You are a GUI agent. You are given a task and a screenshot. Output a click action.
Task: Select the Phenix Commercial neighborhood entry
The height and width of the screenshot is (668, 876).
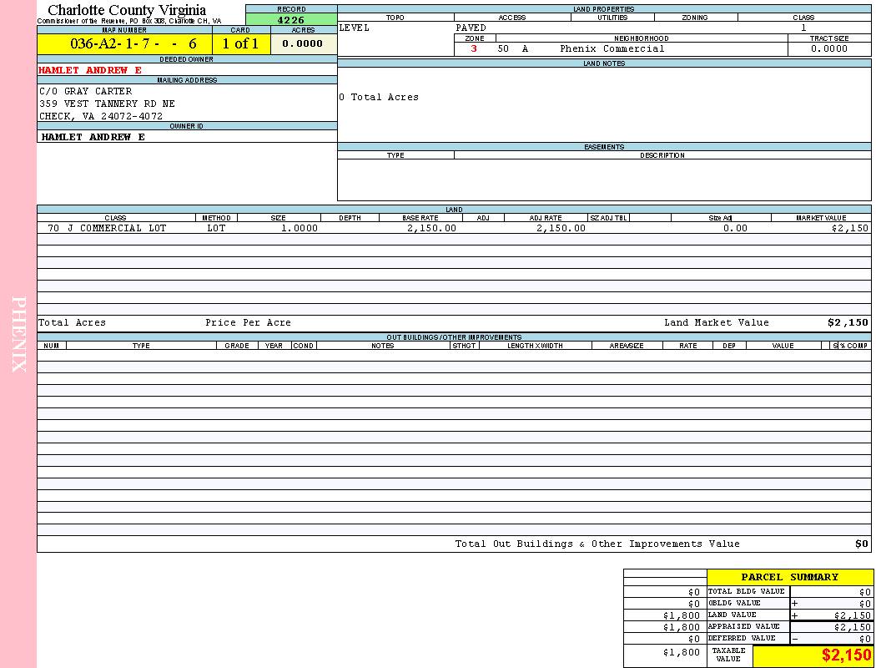click(x=612, y=49)
